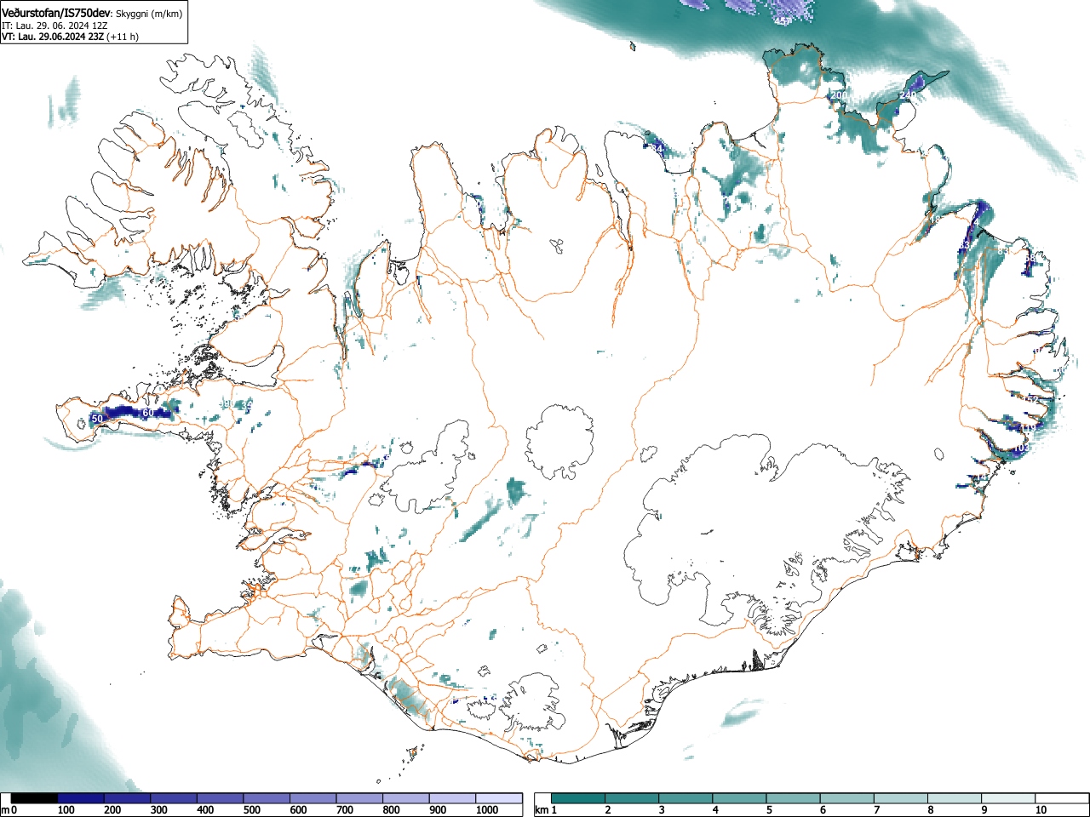
Task: Click the 'Skyggni (m/km)' label
Action: point(148,14)
